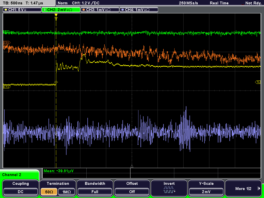The image size is (264, 198).
Task: Click the Real Time acquisition mode label
Action: 219,3
